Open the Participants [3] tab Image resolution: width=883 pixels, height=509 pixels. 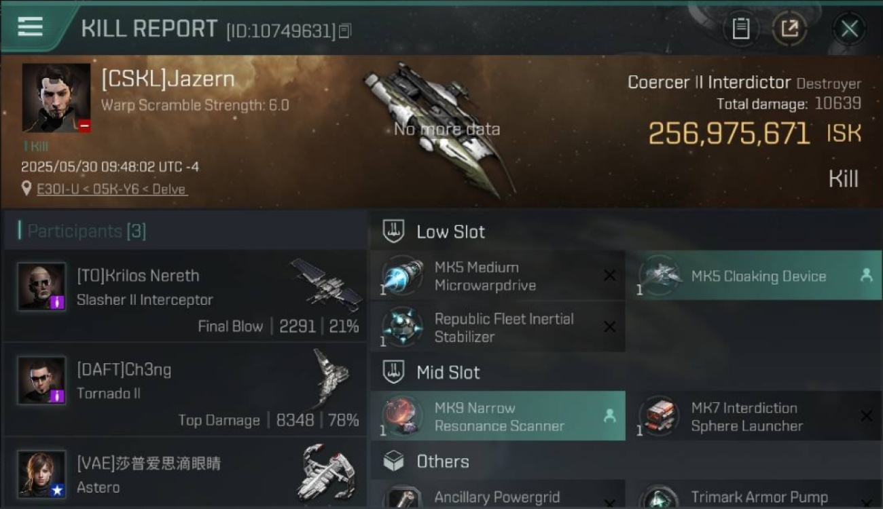coord(82,231)
